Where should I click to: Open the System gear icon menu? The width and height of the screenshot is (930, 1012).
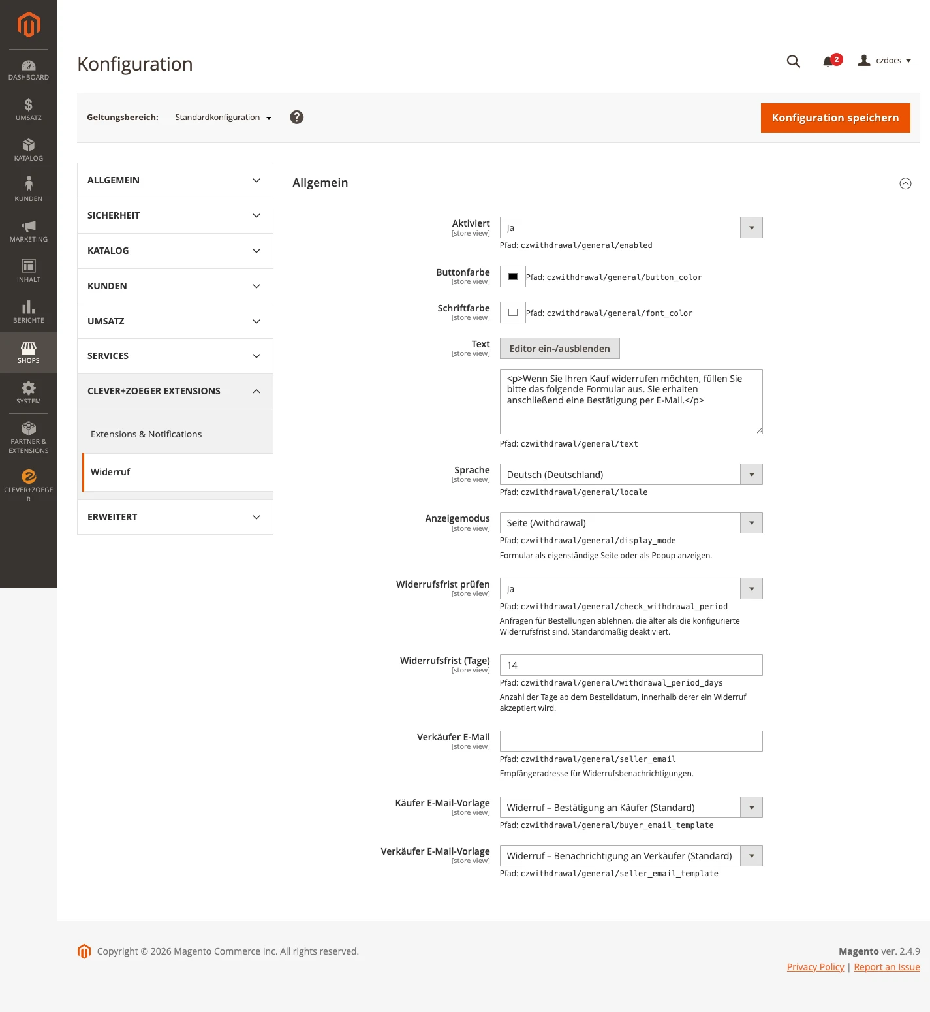point(29,392)
